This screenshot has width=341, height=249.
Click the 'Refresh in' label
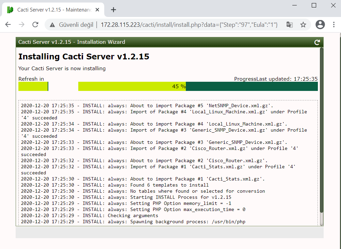pyautogui.click(x=31, y=79)
